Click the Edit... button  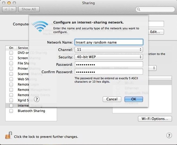(156, 32)
